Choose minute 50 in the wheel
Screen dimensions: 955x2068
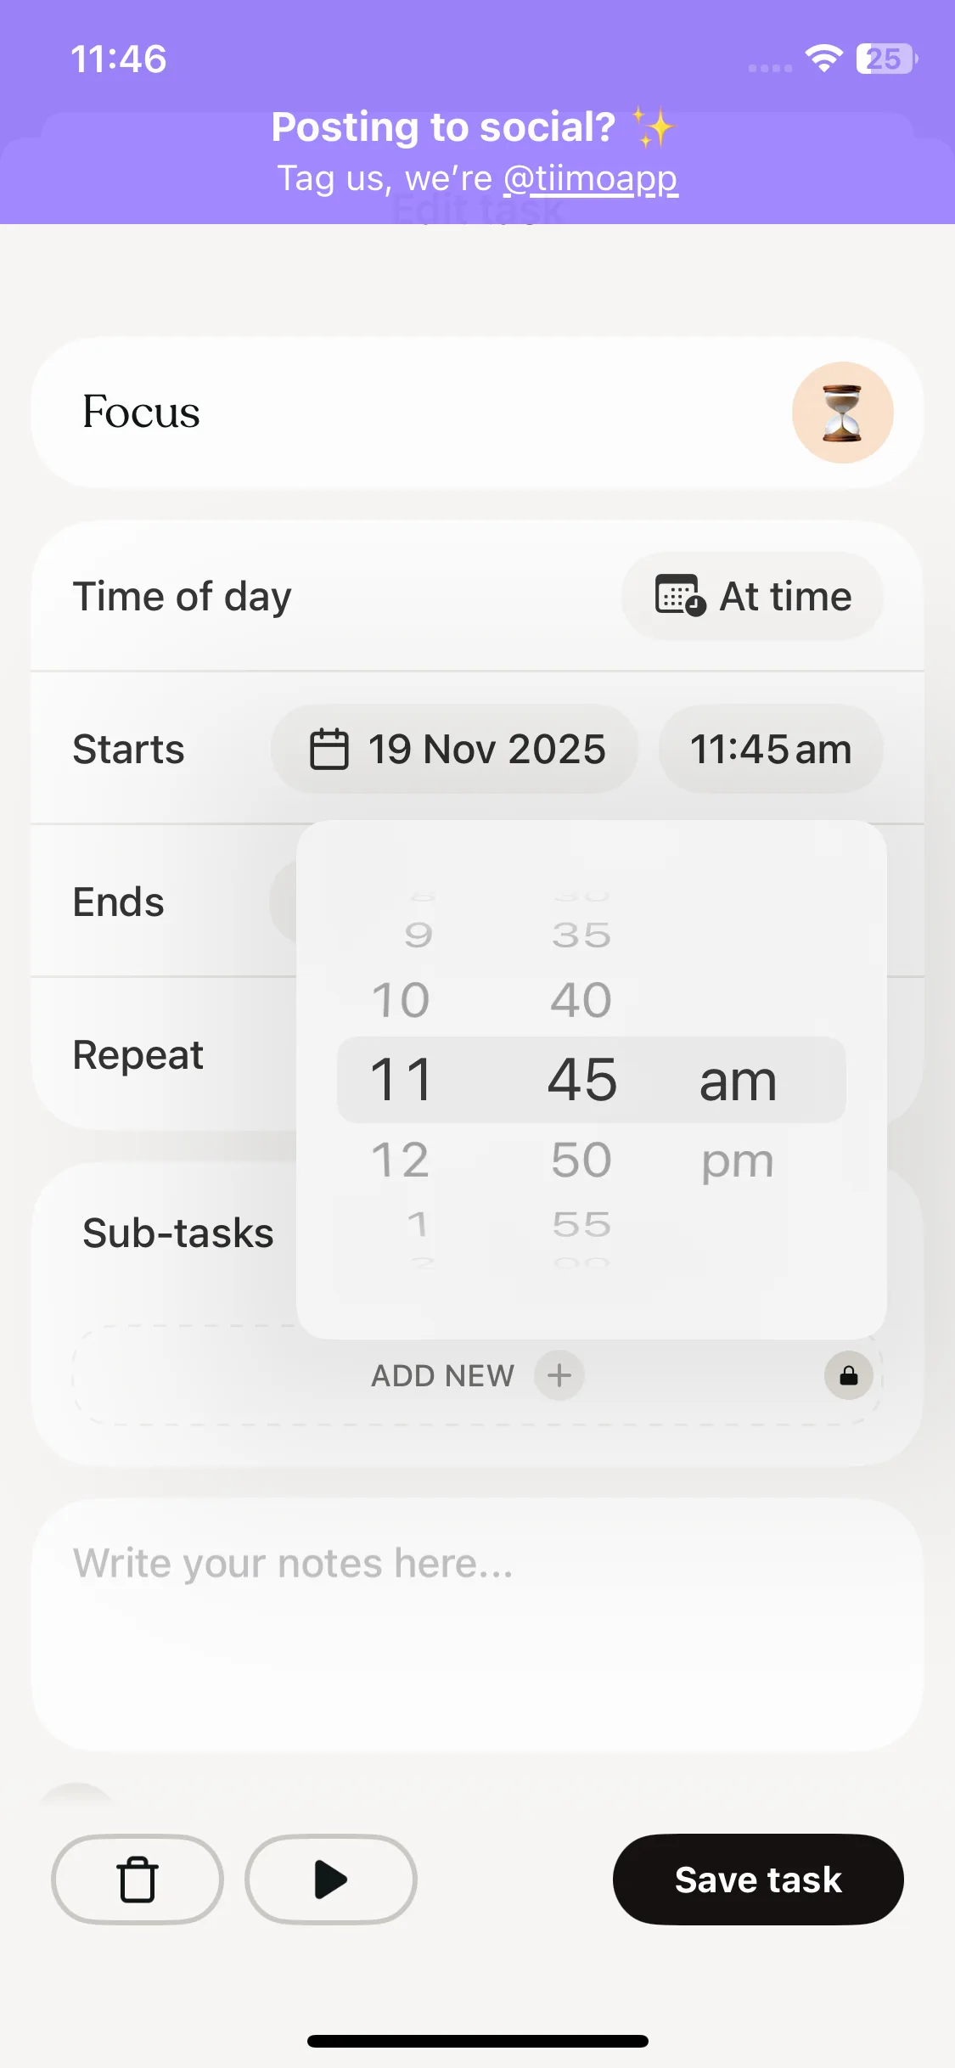tap(581, 1160)
